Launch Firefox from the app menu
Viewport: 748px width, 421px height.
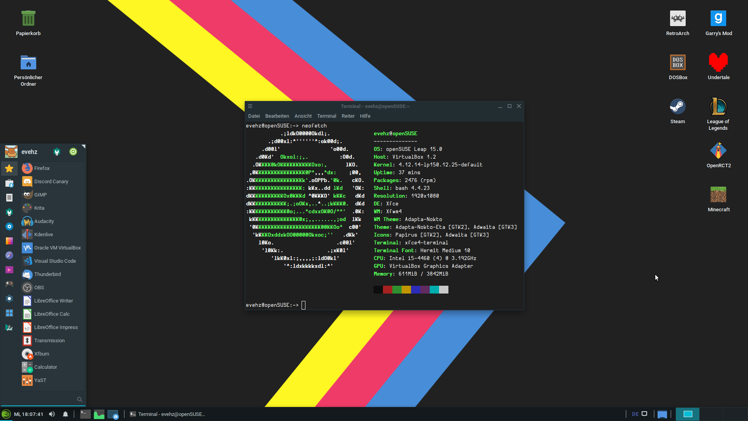pyautogui.click(x=53, y=168)
